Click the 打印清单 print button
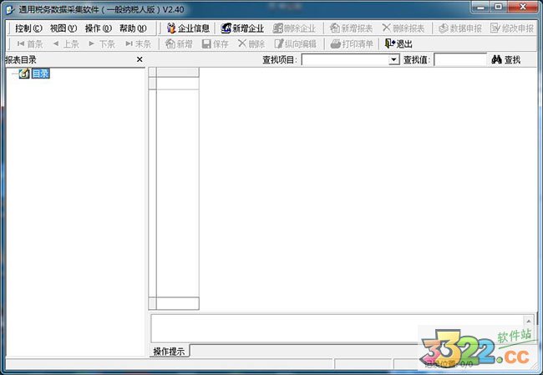The height and width of the screenshot is (375, 543). pos(352,43)
